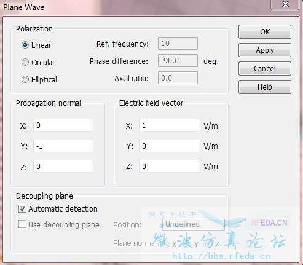This screenshot has height=265, width=303.
Task: Click the Phase difference field
Action: coord(178,61)
